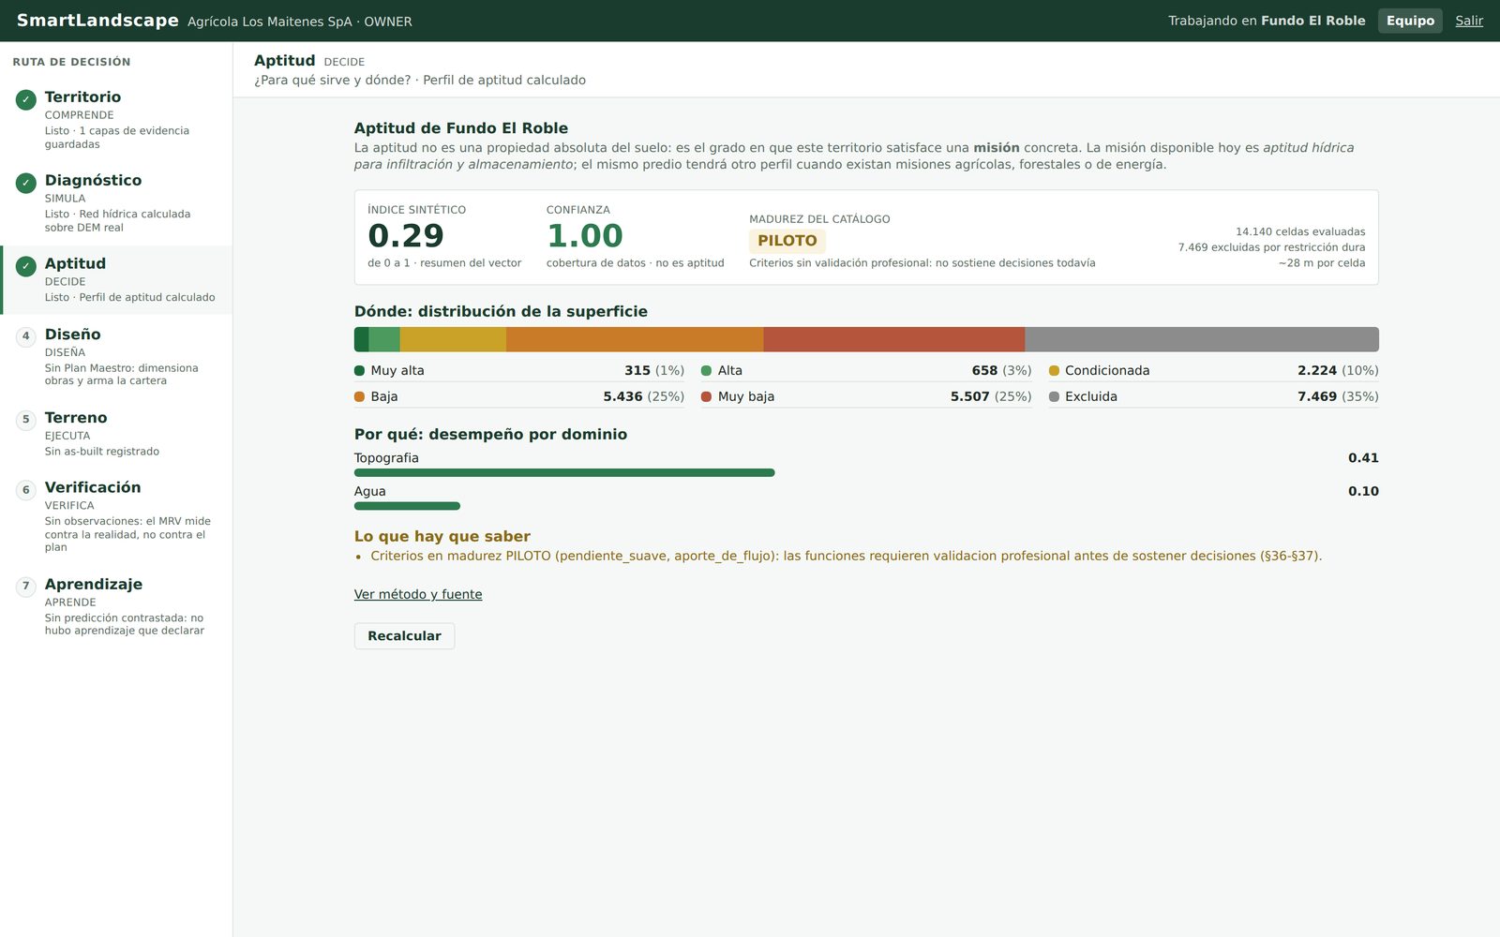1500x937 pixels.
Task: Click the Aptitud green checkmark icon
Action: (26, 266)
